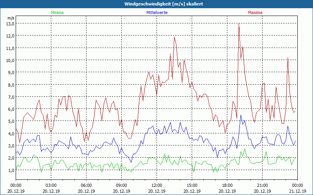
Task: Select the 13,0 y-axis value
Action: 10,23
